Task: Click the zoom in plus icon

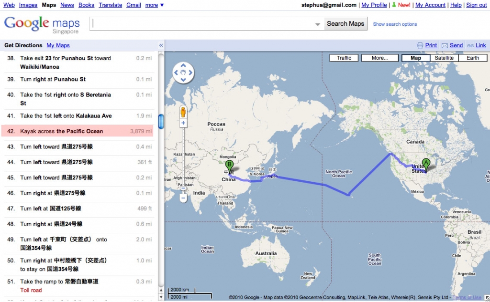Action: 183,123
